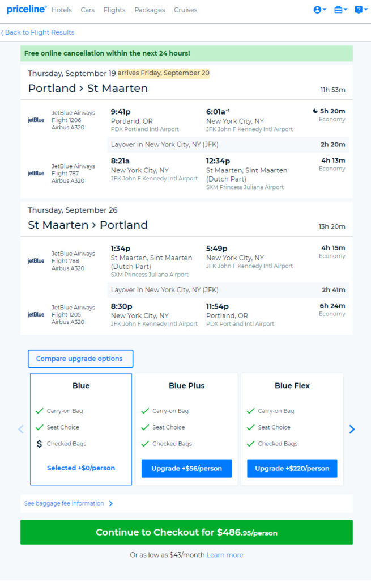Viewport: 371px width, 581px height.
Task: Click the JetBlue logo for Flight 1206
Action: tap(36, 120)
